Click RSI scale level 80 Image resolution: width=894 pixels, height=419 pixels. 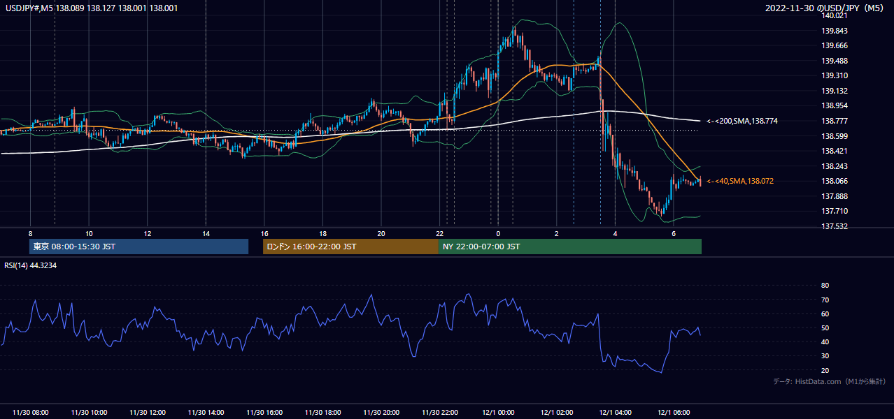[825, 286]
